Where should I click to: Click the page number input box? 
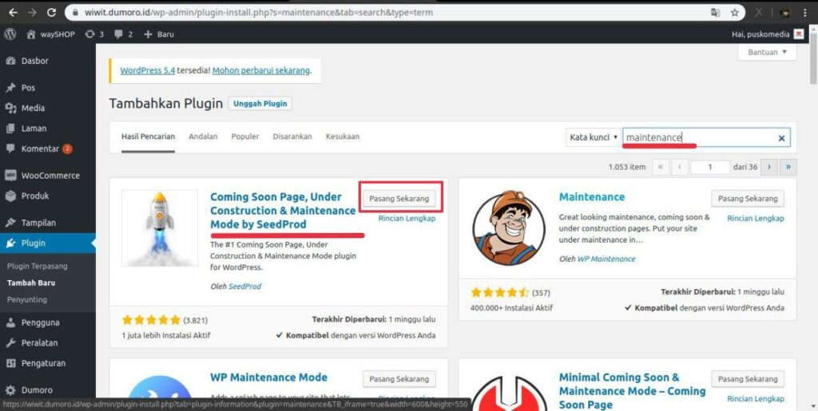(x=710, y=168)
